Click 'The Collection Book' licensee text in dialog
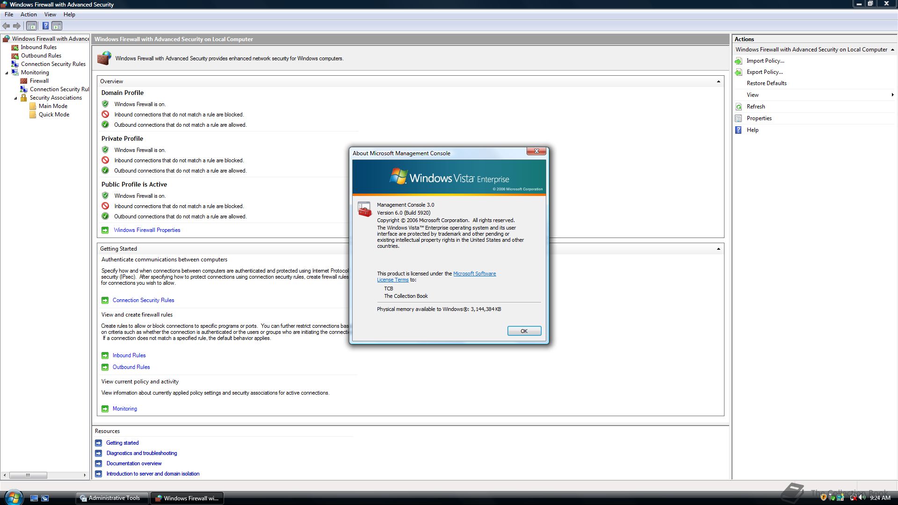The image size is (898, 505). (x=406, y=296)
